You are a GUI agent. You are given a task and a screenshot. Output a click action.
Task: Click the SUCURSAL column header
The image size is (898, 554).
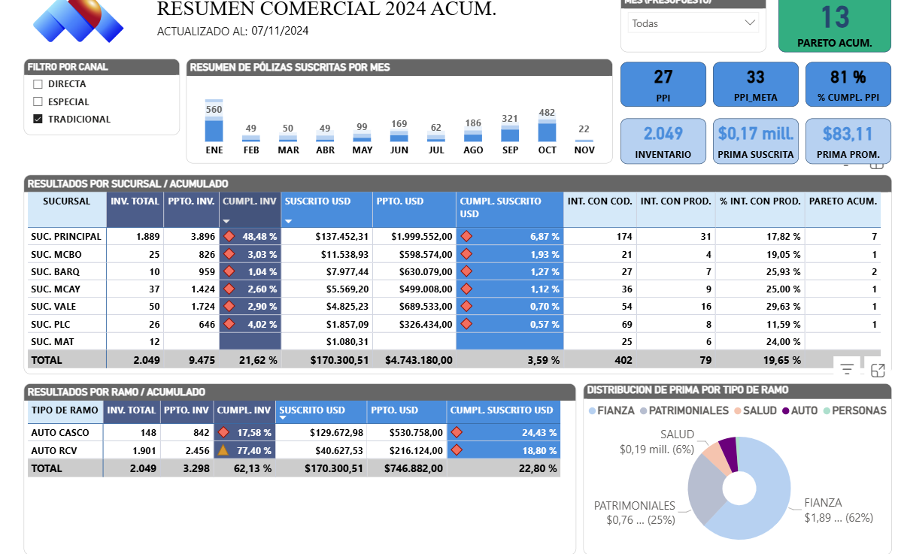click(x=66, y=201)
